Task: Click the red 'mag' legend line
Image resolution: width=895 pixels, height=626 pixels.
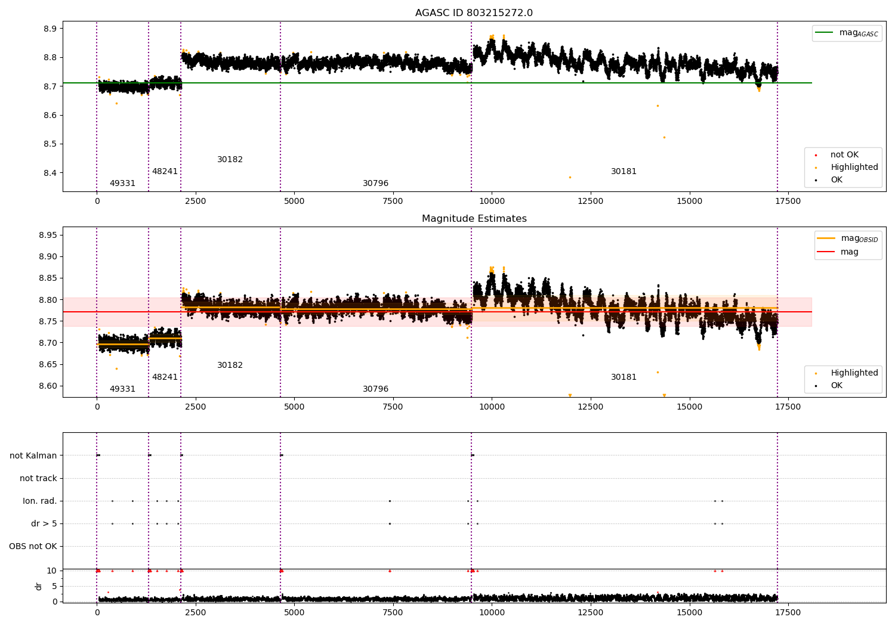Action: coord(826,252)
